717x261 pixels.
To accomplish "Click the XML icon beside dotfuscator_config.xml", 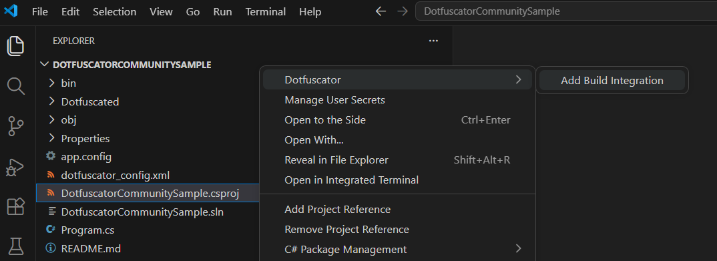I will point(51,175).
